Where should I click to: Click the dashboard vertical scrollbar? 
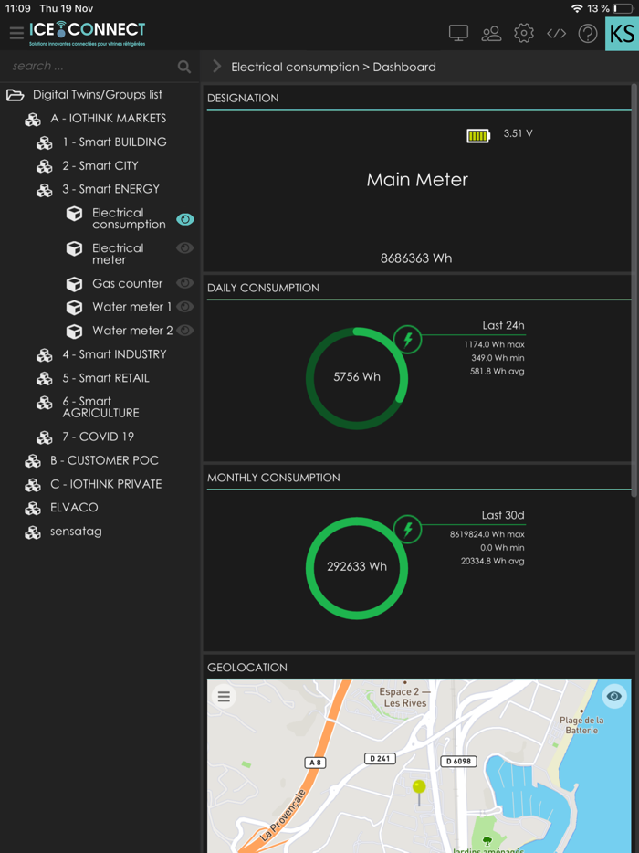(x=634, y=291)
